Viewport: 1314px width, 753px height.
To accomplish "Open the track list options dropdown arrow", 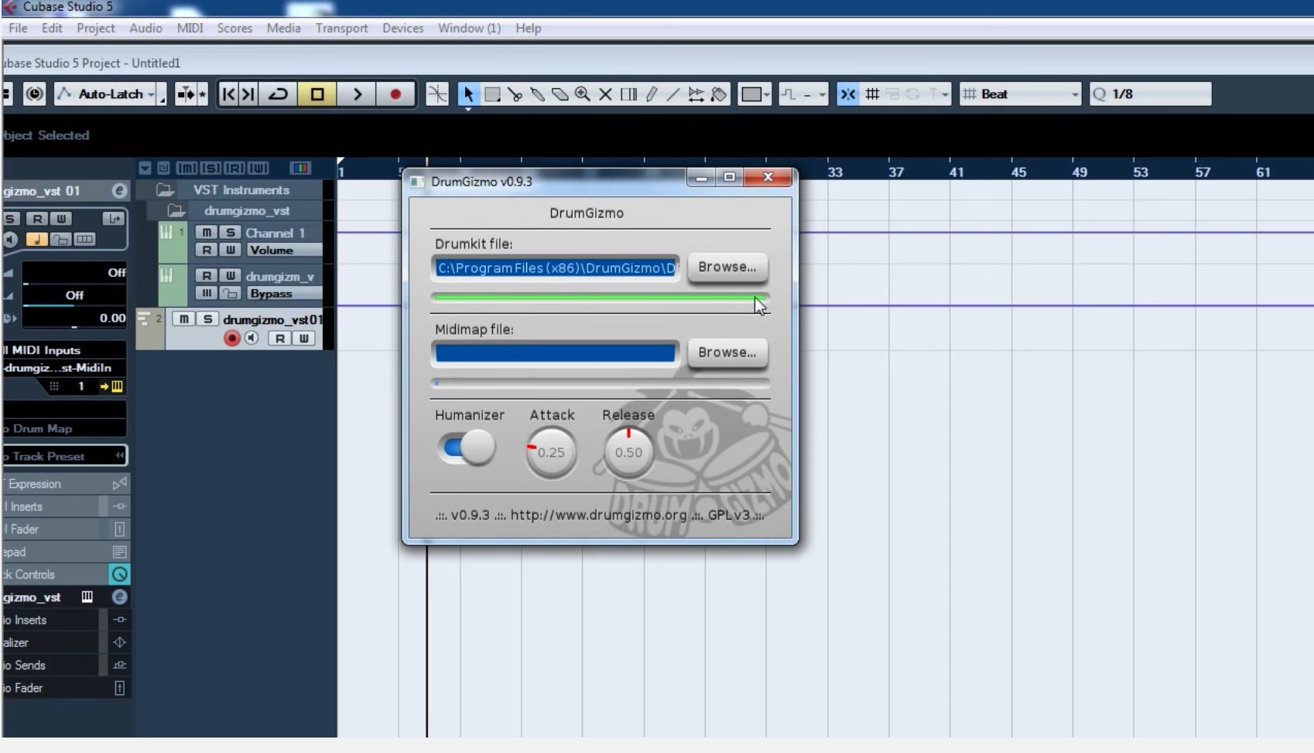I will 145,168.
